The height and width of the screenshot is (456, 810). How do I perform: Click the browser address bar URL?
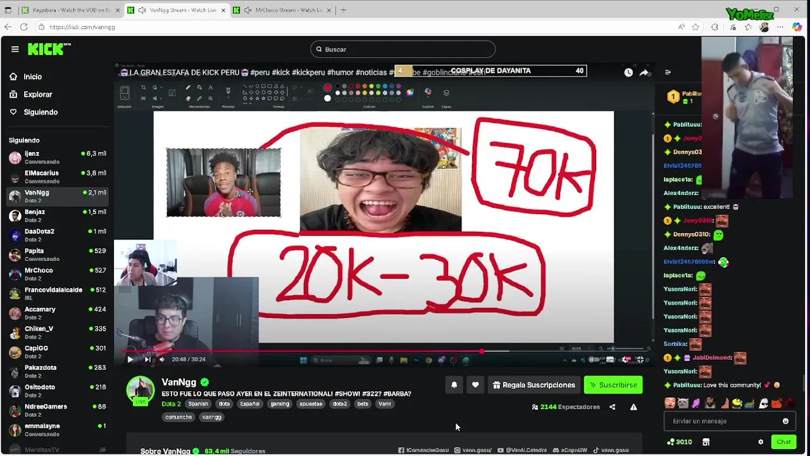point(82,27)
